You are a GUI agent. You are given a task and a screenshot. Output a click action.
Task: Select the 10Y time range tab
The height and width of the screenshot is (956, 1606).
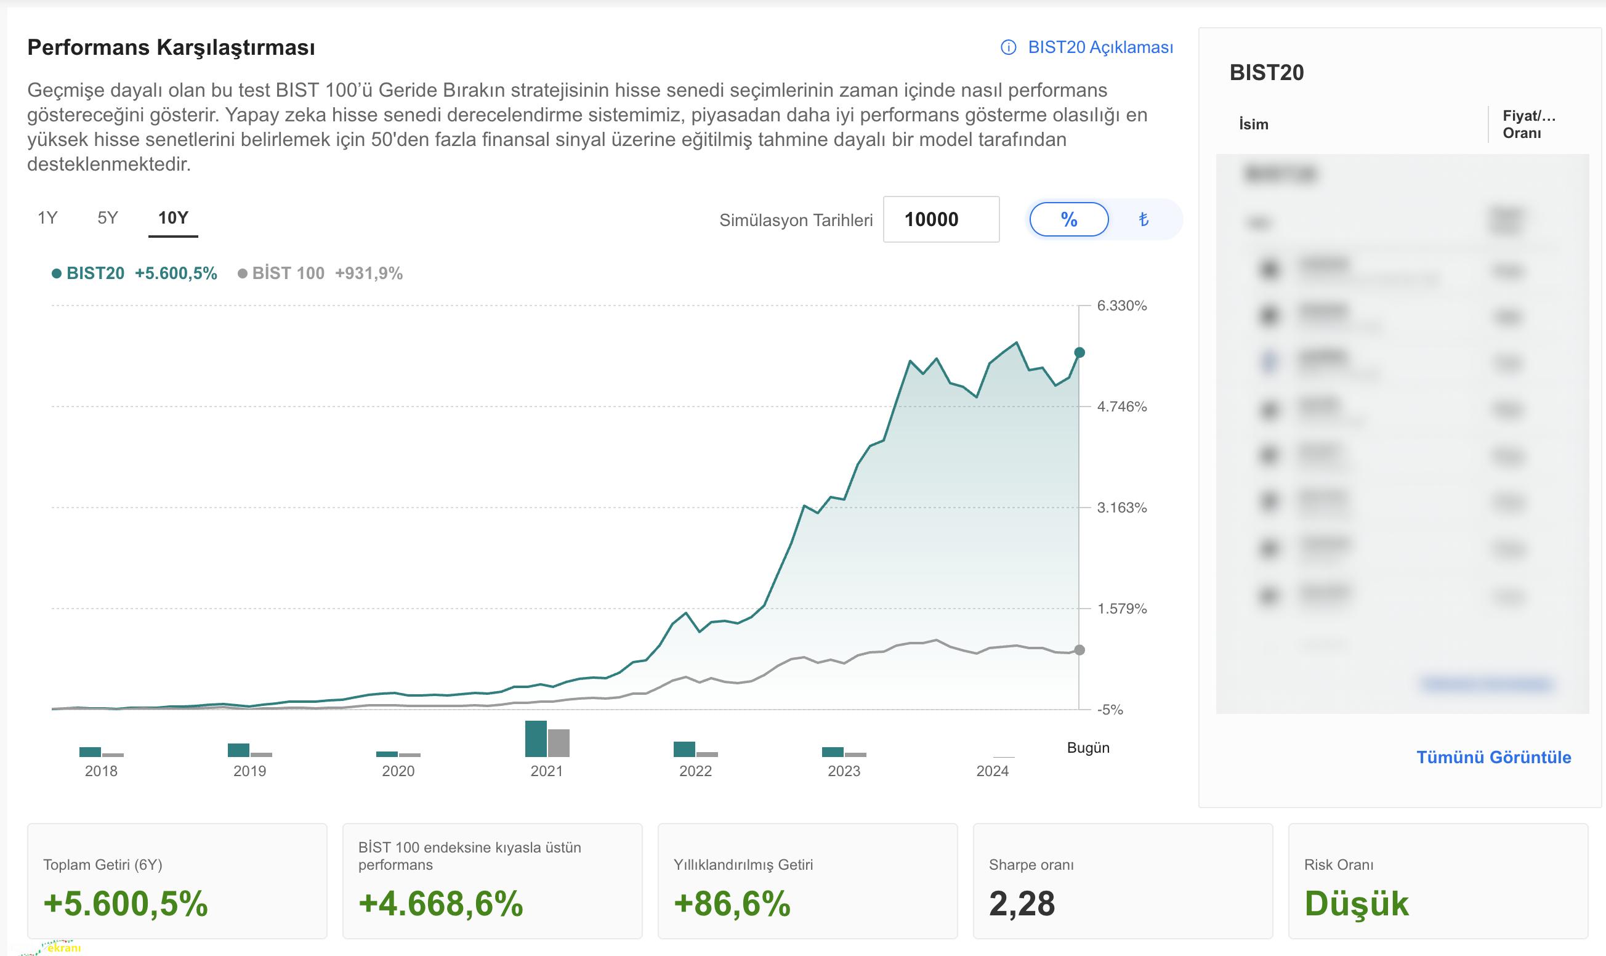point(173,217)
